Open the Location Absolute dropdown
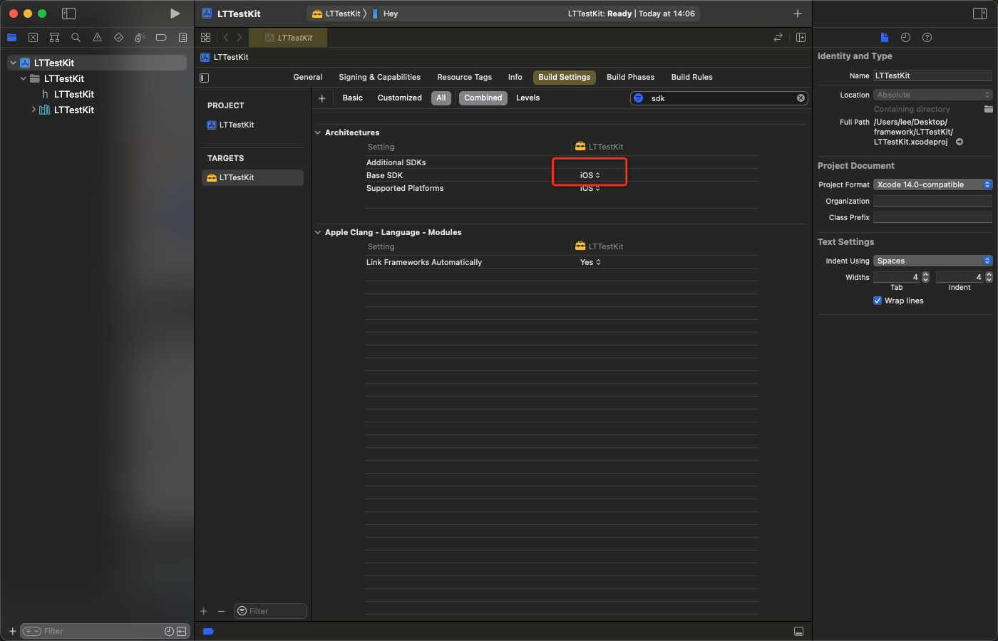Image resolution: width=998 pixels, height=641 pixels. click(932, 95)
